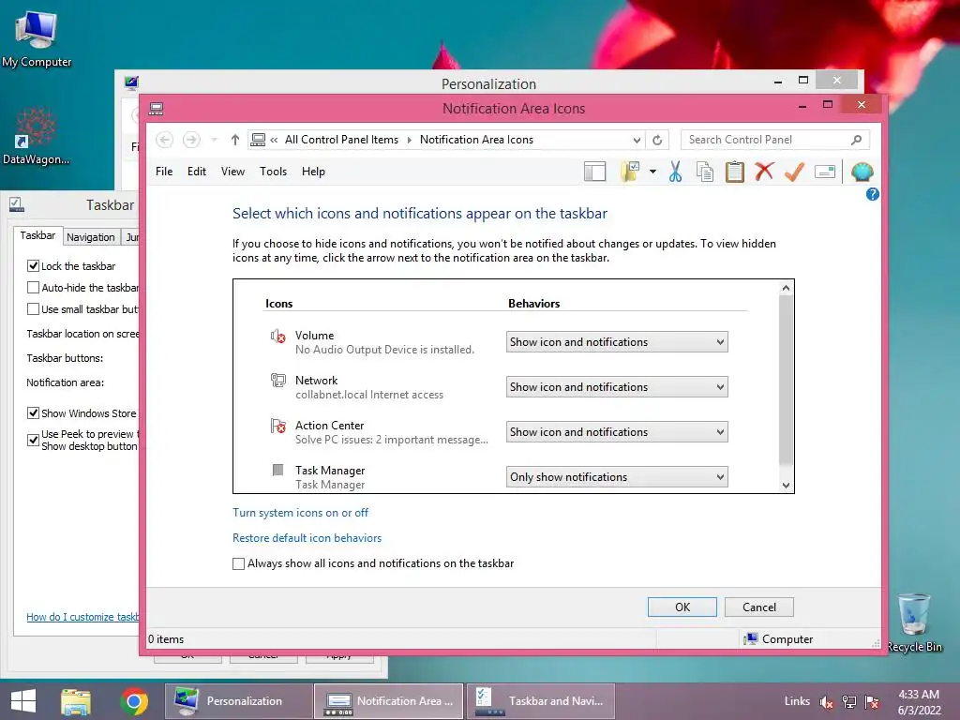Viewport: 960px width, 720px height.
Task: Select the My Computer desktop icon
Action: [37, 37]
